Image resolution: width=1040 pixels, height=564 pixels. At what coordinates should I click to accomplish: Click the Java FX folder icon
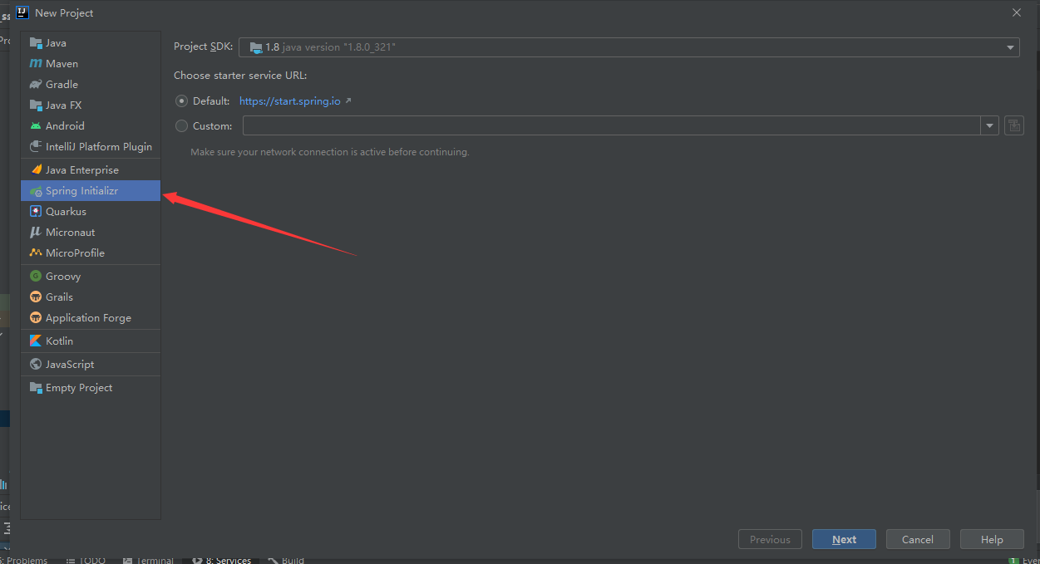[x=36, y=105]
